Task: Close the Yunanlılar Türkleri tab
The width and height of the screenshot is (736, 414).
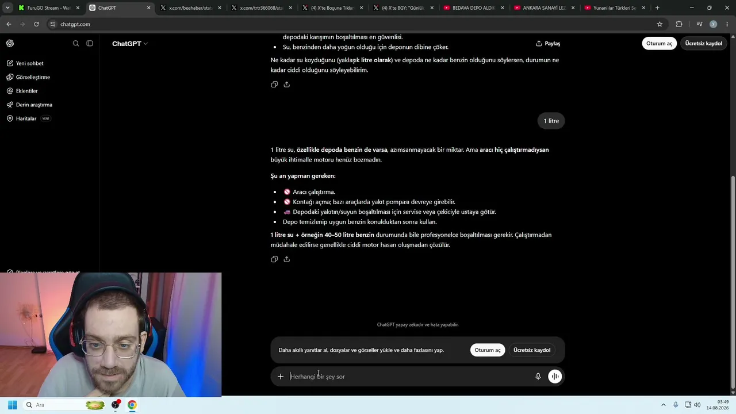Action: 643,8
